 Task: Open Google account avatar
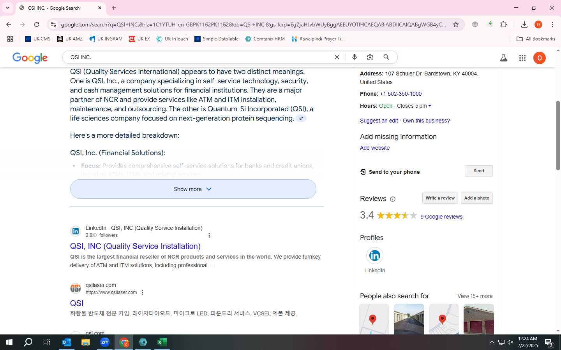pos(540,58)
